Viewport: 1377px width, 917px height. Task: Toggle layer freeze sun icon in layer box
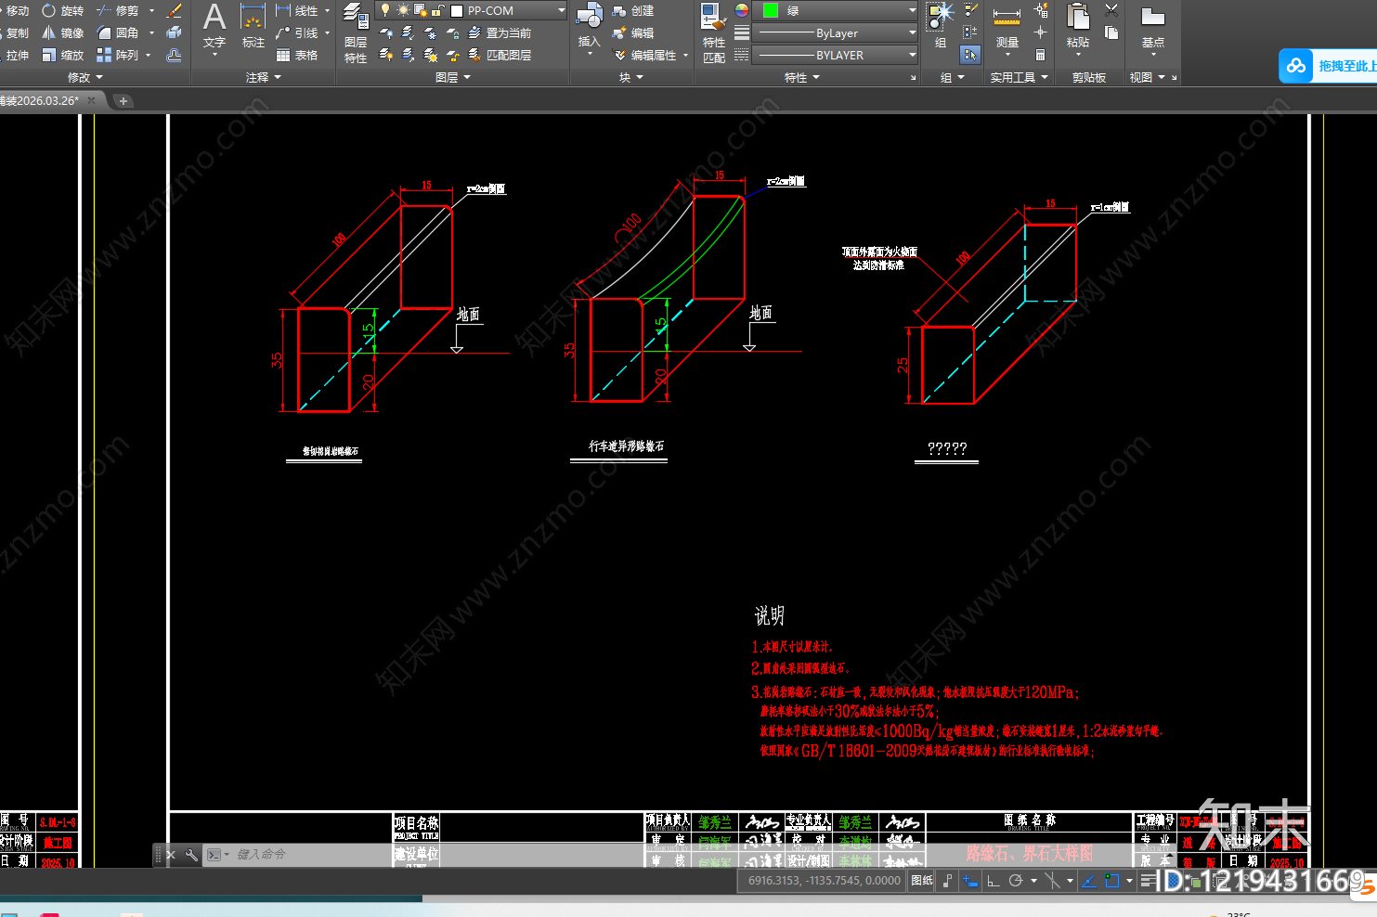(403, 10)
